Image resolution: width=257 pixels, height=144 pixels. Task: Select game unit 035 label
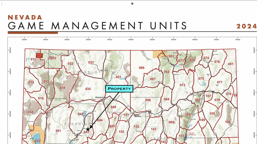88,89
